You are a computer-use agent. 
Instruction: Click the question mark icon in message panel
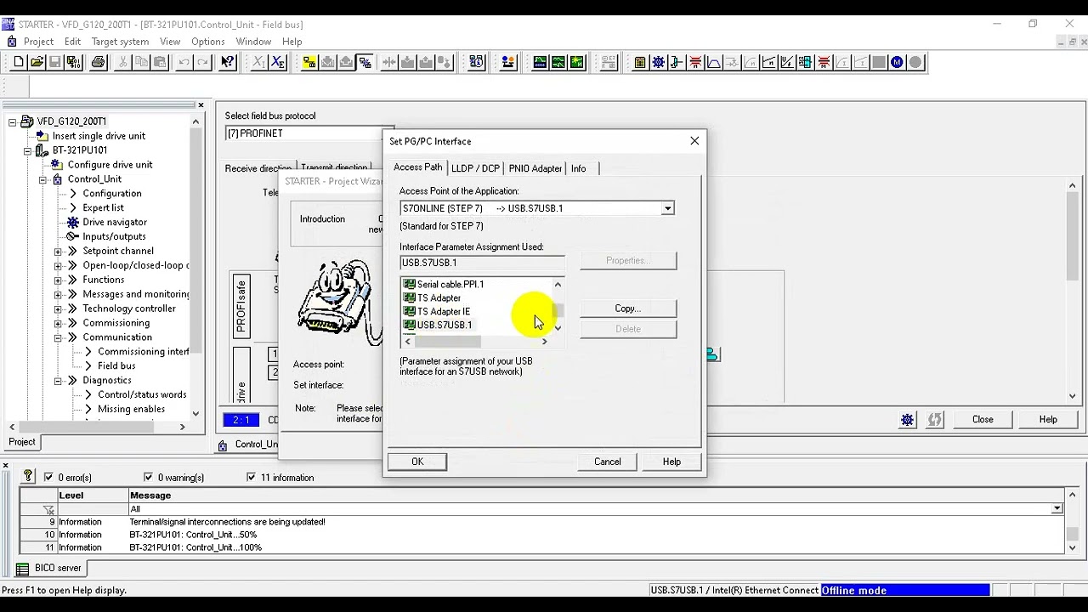pos(28,477)
